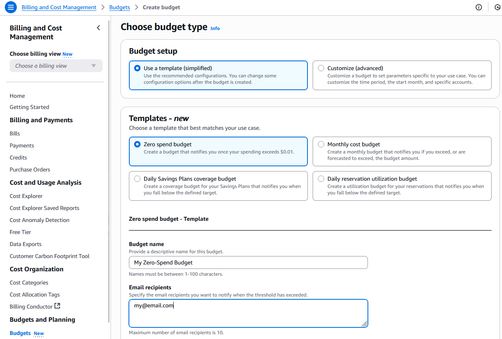Open Billing Conductor external link icon
Screen dimensions: 502x339
(57, 306)
